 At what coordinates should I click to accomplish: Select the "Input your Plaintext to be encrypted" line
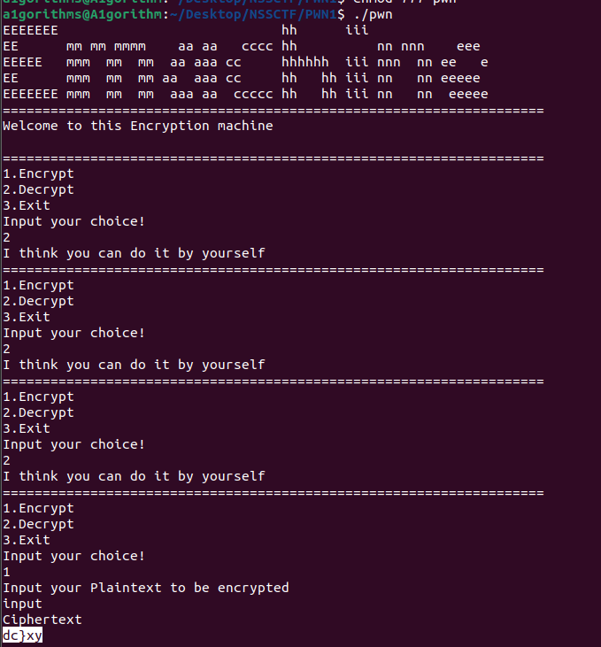pos(146,588)
